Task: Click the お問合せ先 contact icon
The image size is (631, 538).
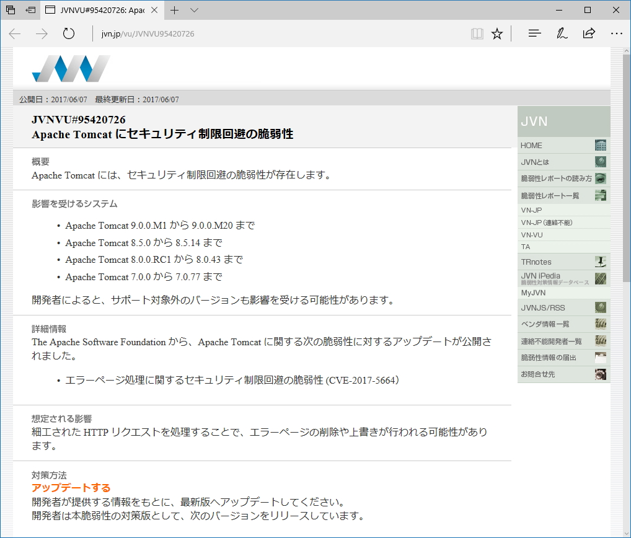Action: tap(599, 374)
